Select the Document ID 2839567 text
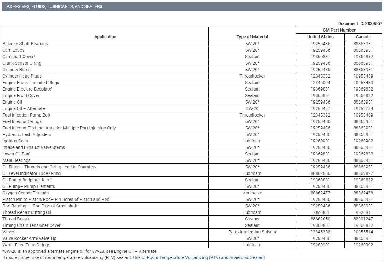The width and height of the screenshot is (384, 263). click(360, 23)
